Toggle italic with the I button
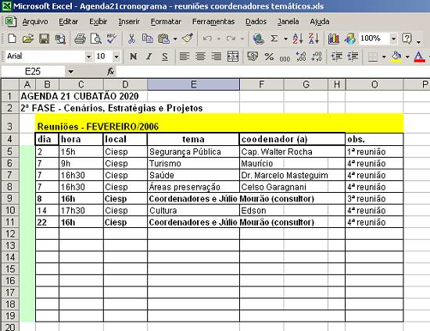Image resolution: width=430 pixels, height=331 pixels. pos(149,56)
